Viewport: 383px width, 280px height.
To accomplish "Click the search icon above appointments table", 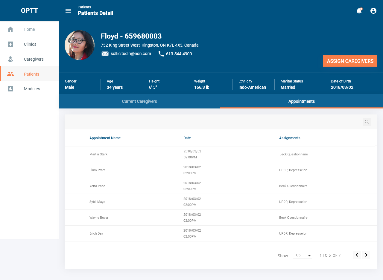I will (367, 122).
